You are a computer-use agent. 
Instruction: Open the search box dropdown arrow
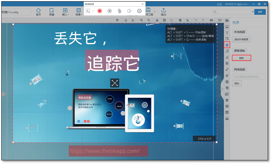click(253, 12)
